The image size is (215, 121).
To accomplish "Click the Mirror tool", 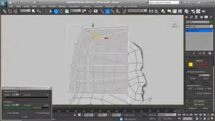I will point(151,11).
